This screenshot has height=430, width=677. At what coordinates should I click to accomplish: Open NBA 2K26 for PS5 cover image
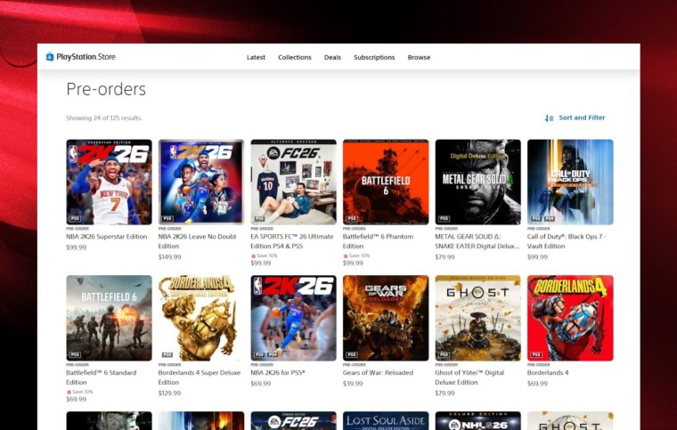293,318
